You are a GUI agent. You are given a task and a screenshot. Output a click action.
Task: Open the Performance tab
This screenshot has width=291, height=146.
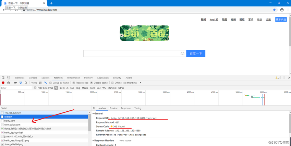coord(73,78)
